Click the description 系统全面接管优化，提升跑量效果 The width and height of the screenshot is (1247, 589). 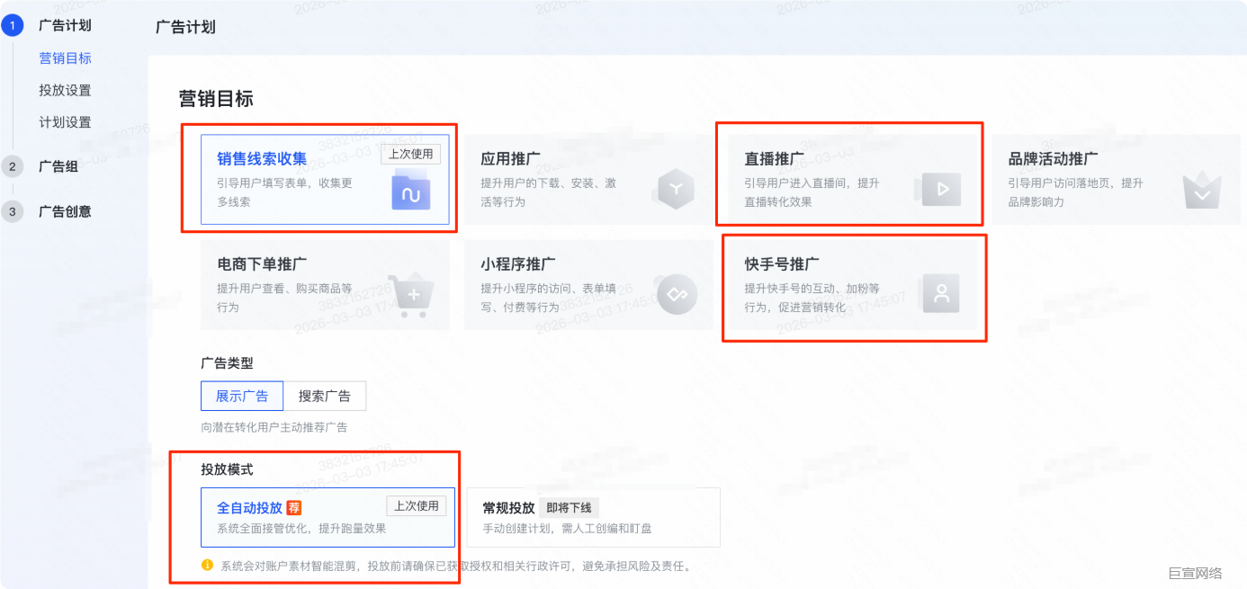301,529
